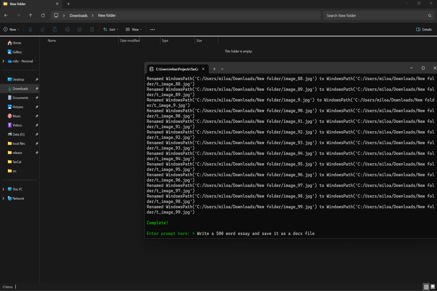Image resolution: width=437 pixels, height=291 pixels.
Task: Add a new terminal tab
Action: (x=214, y=69)
